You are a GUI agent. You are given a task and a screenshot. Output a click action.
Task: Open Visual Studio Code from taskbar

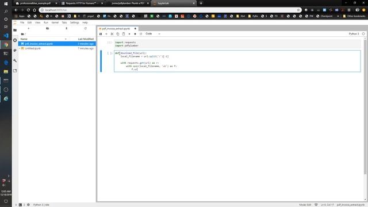6,36
